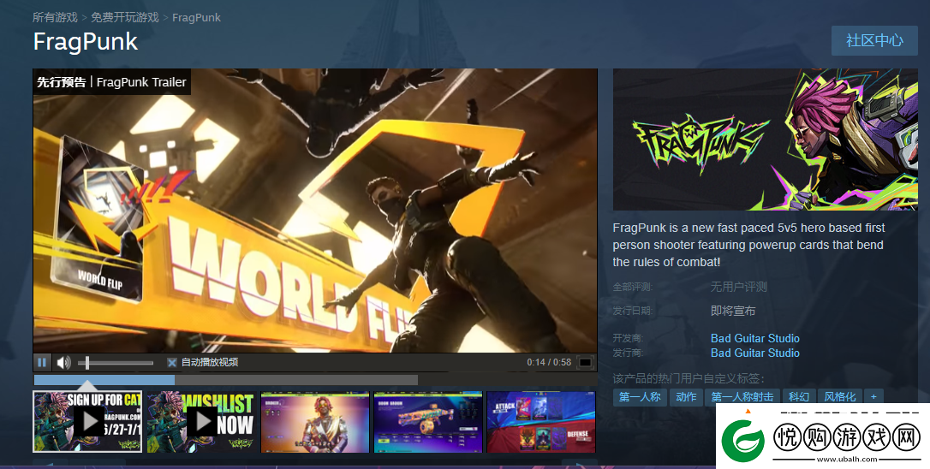Open publisher Bad Guitar Studio link
930x469 pixels.
[755, 353]
